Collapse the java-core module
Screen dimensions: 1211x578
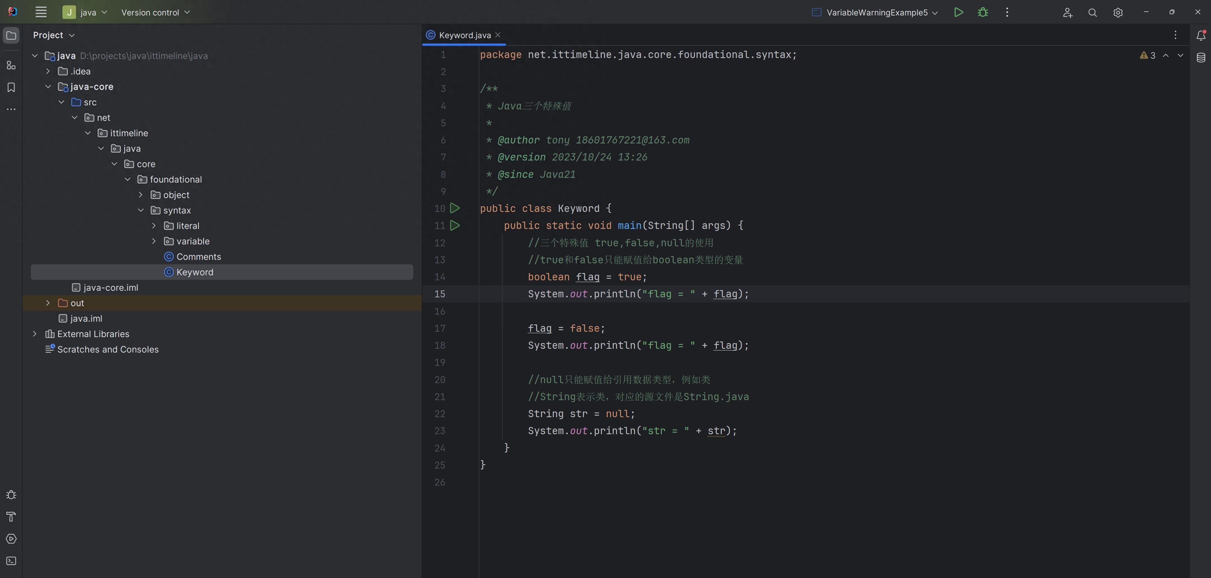click(48, 87)
